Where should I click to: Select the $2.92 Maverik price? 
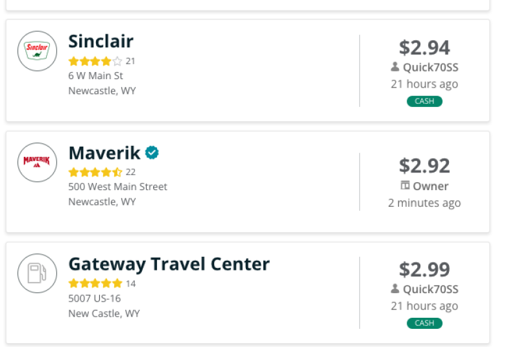(x=424, y=165)
